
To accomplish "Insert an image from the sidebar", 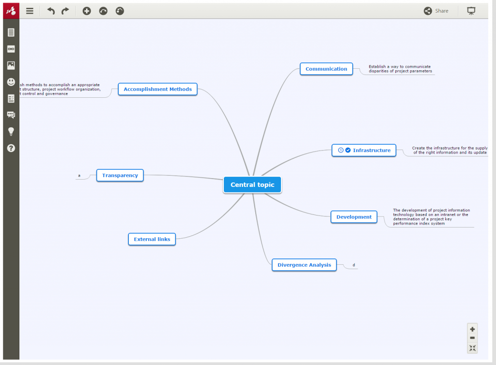I will (x=11, y=65).
